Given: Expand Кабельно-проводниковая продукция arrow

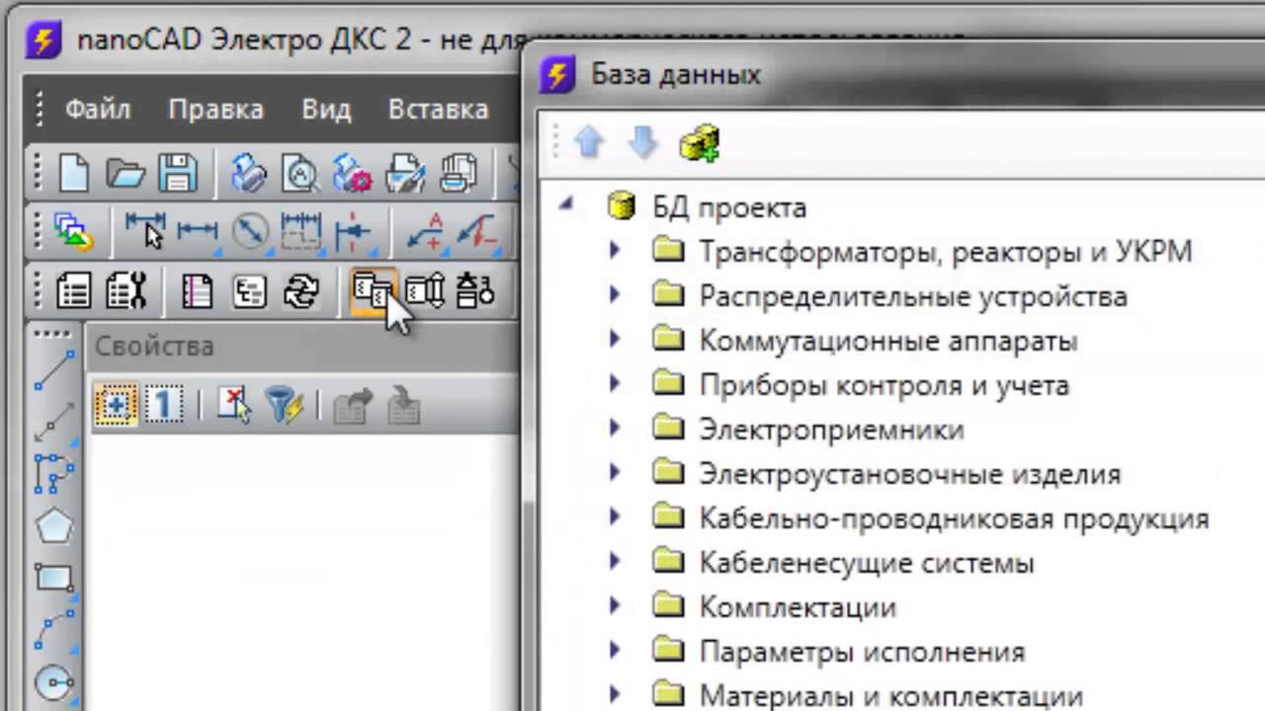Looking at the screenshot, I should coord(614,517).
